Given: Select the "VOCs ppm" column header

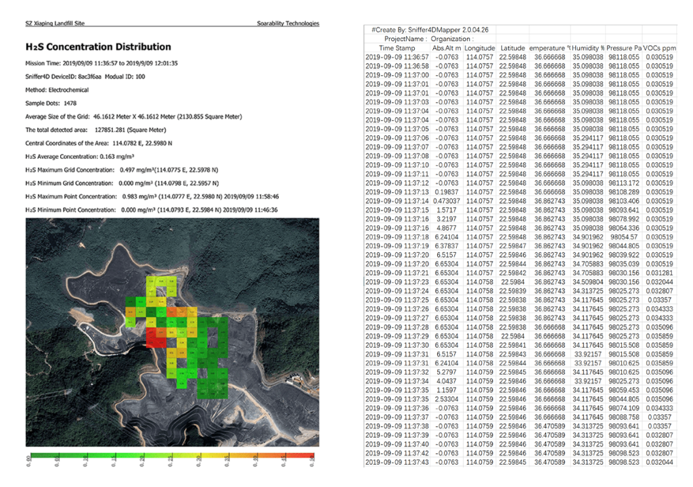Looking at the screenshot, I should click(659, 48).
